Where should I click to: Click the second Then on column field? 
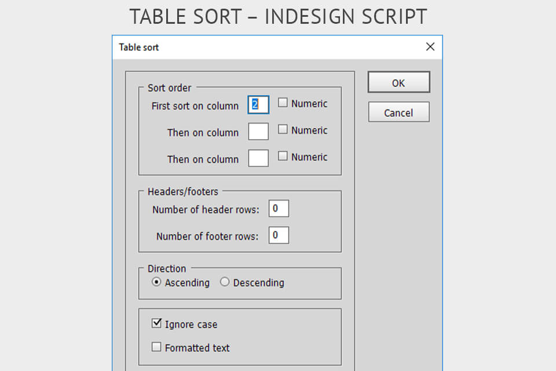tap(258, 131)
